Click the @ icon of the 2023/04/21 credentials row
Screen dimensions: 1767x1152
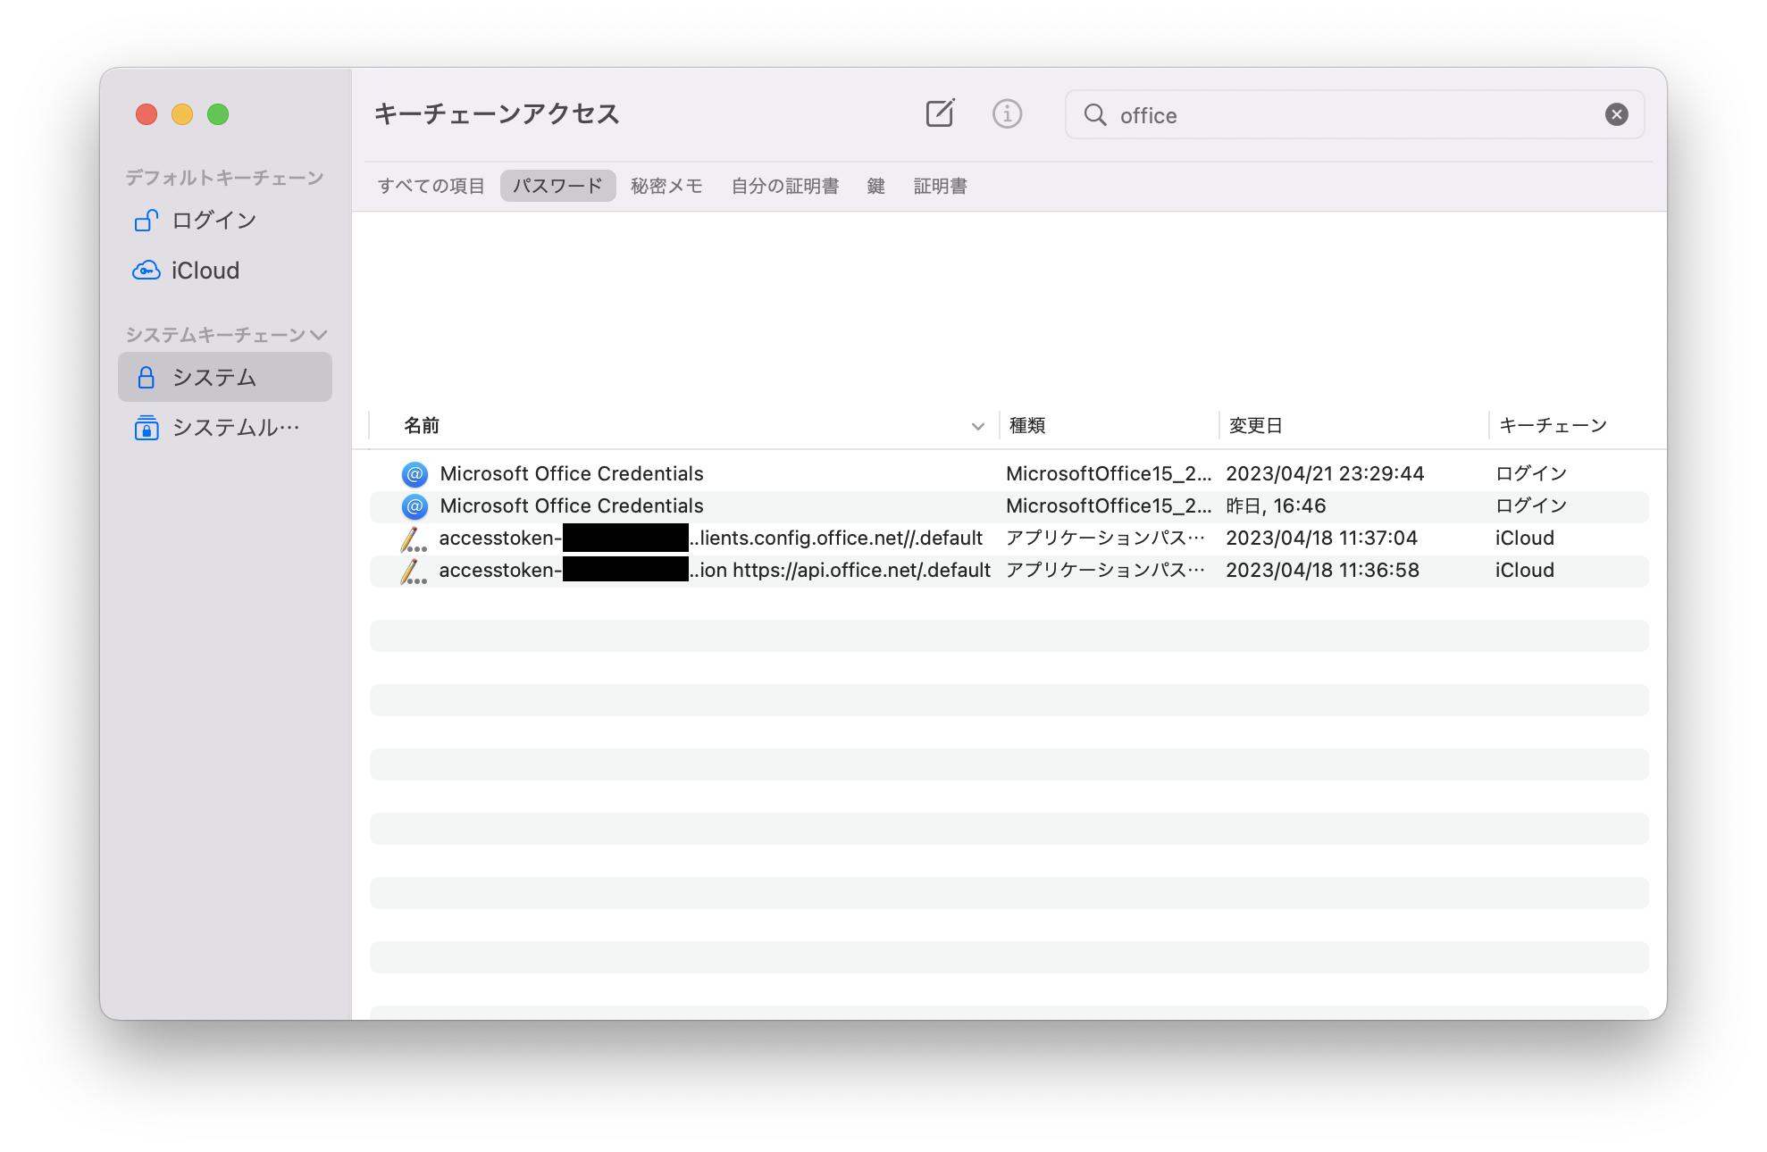click(x=415, y=473)
